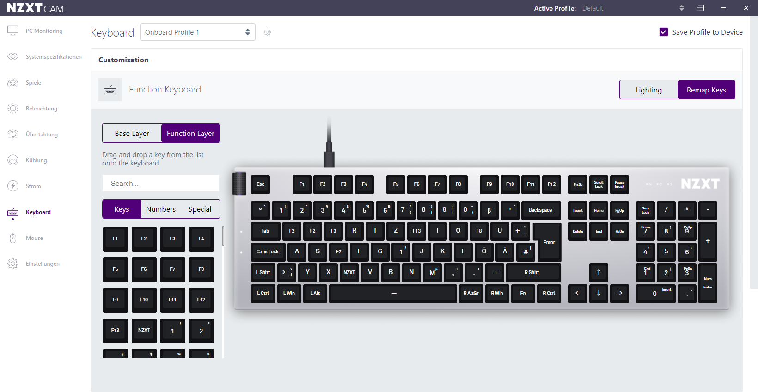The image size is (758, 392).
Task: Switch to Lighting mode toggle
Action: click(x=648, y=90)
